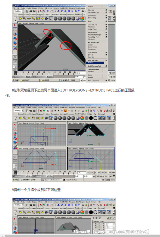160x237 pixels.
Task: Click the gray range slider bar in four-view screenshot
Action: [64, 176]
